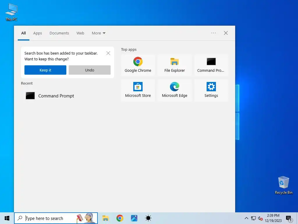Launch Microsoft Edge from Top apps
This screenshot has height=224, width=298.
175,90
